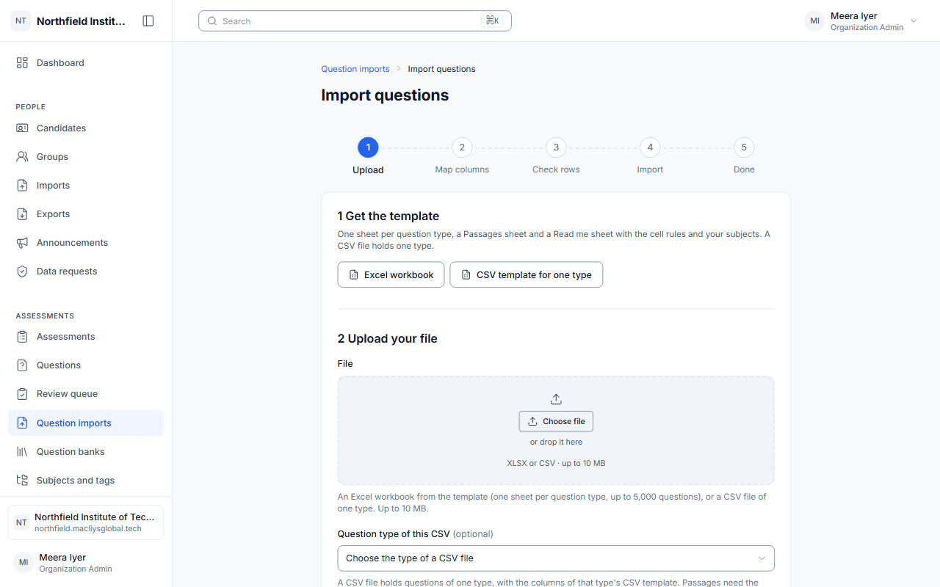Screen dimensions: 940x587
Task: Click the Candidates ID card icon
Action: point(22,128)
